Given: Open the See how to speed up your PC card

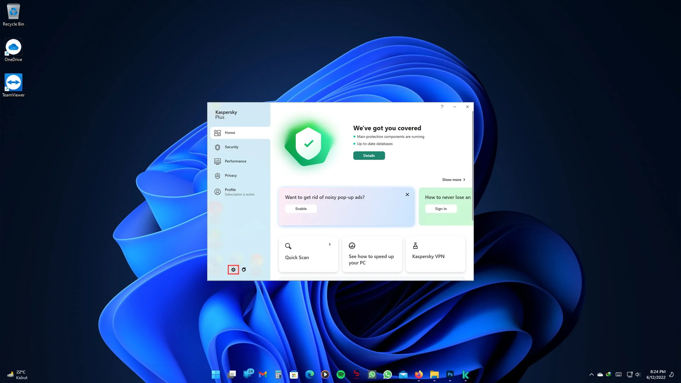Looking at the screenshot, I should [372, 254].
